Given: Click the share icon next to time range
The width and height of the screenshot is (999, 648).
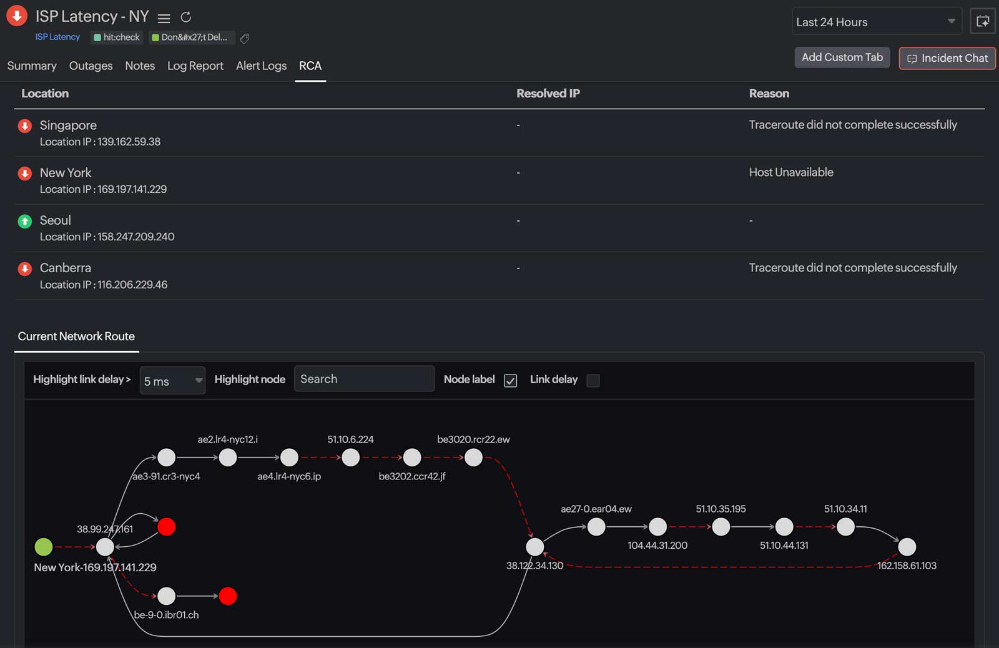Looking at the screenshot, I should point(982,22).
